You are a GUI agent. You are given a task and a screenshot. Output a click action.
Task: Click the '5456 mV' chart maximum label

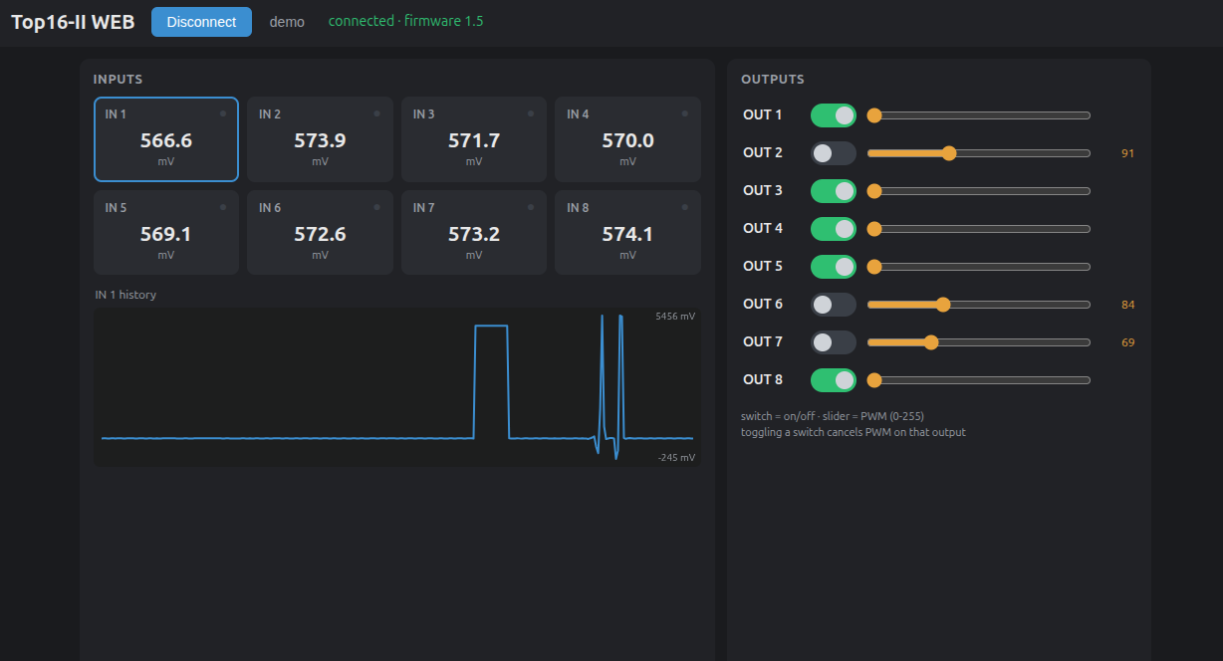(x=675, y=316)
